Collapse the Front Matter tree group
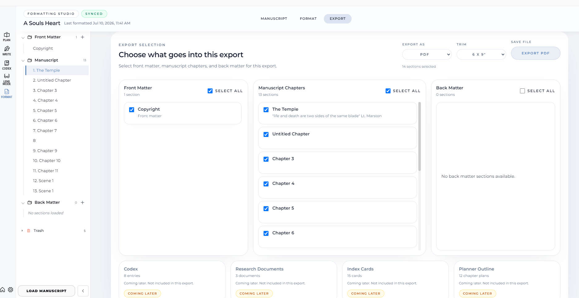This screenshot has height=298, width=579. (x=23, y=38)
